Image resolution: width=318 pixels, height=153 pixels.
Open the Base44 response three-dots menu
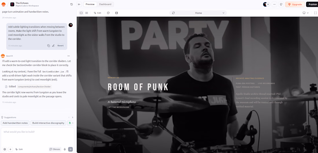[69, 56]
